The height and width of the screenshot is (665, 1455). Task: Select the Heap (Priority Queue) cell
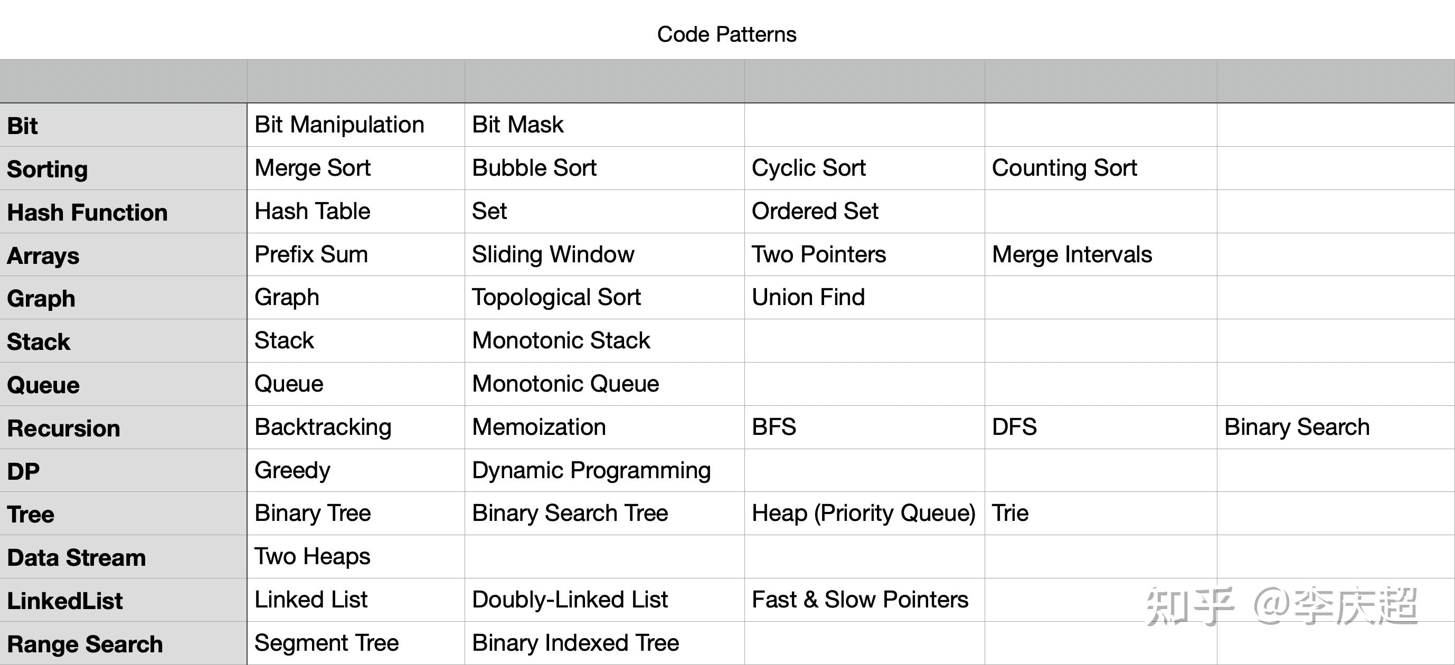point(863,513)
